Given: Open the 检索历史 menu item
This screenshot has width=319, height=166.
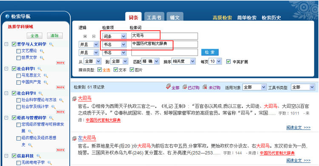Looking at the screenshot, I should click(x=271, y=18).
